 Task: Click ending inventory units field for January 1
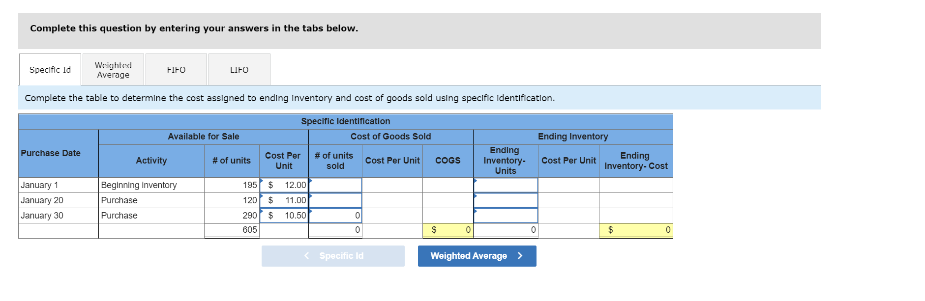click(x=506, y=185)
